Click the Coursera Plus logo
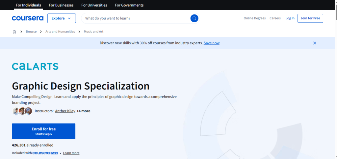Image resolution: width=337 pixels, height=159 pixels. point(45,153)
